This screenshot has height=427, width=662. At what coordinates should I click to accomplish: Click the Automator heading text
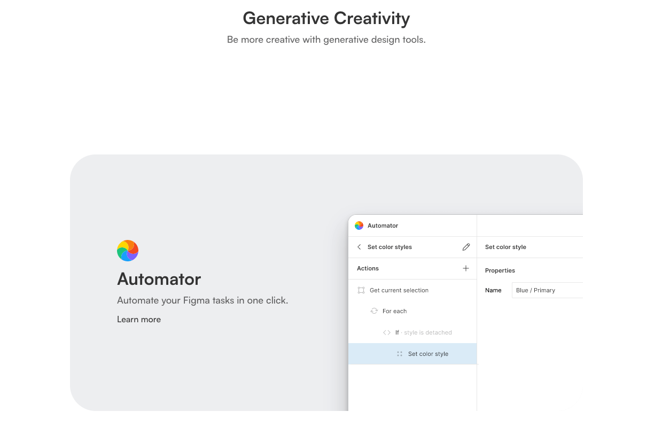(159, 279)
